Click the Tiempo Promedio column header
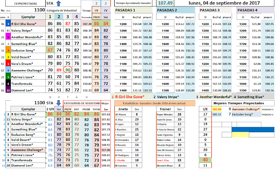This screenshot has width=276, height=169. tap(86, 14)
